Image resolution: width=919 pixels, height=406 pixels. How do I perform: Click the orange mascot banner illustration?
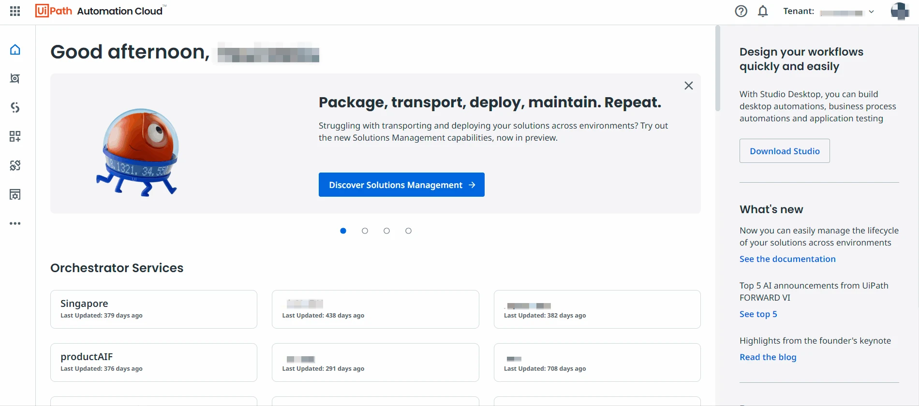(138, 152)
